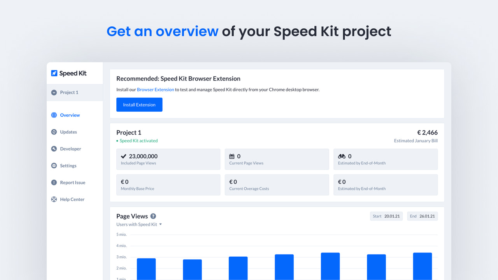Open the Users with Speed Kit dropdown

(x=139, y=224)
